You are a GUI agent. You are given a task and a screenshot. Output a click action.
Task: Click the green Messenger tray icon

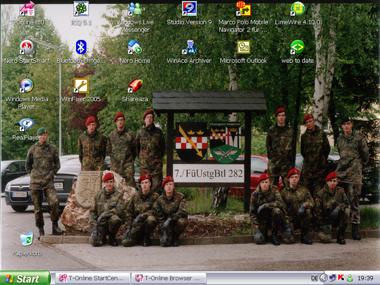click(350, 278)
